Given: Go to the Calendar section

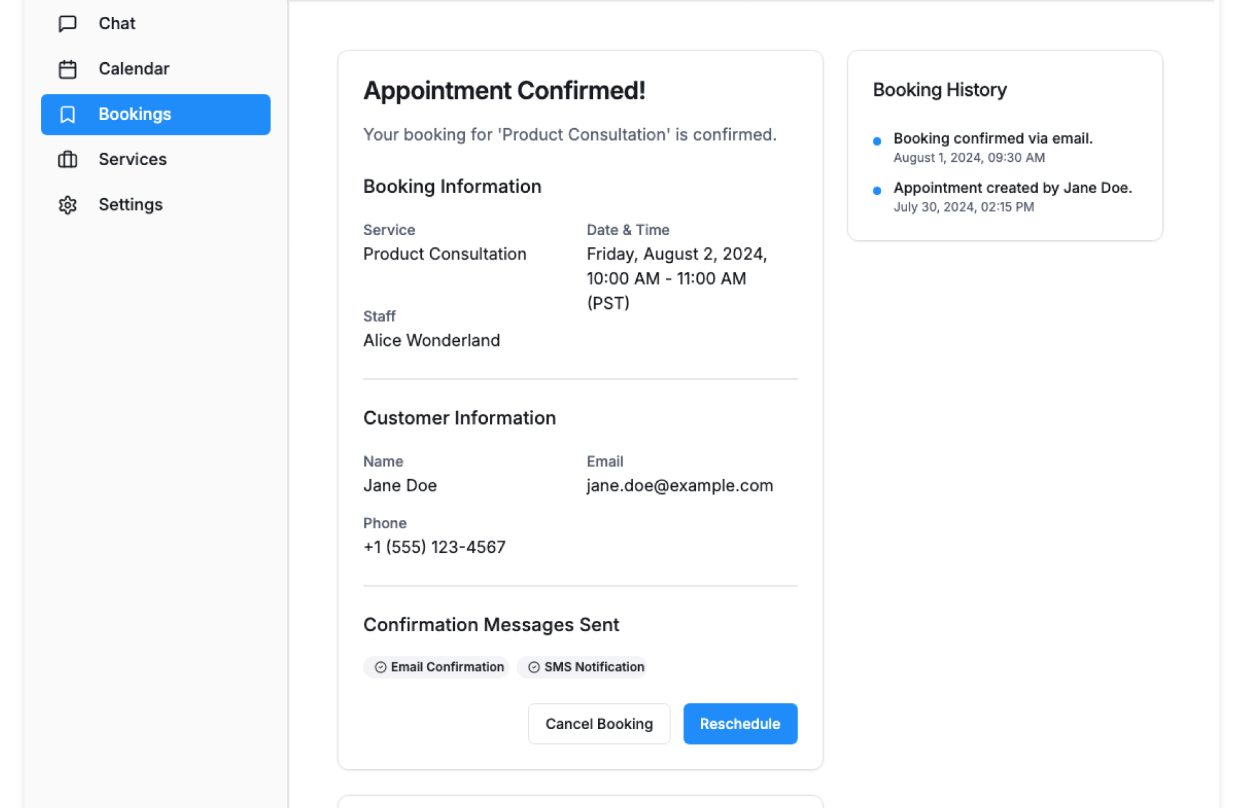Looking at the screenshot, I should pos(133,69).
